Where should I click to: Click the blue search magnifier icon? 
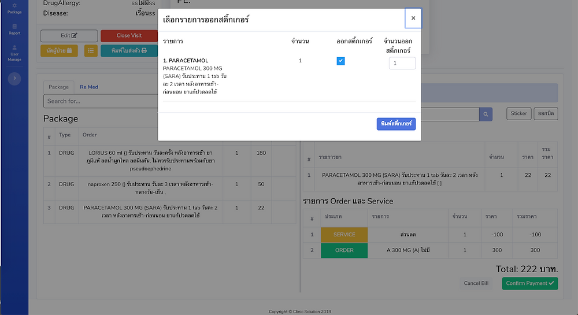tap(486, 114)
